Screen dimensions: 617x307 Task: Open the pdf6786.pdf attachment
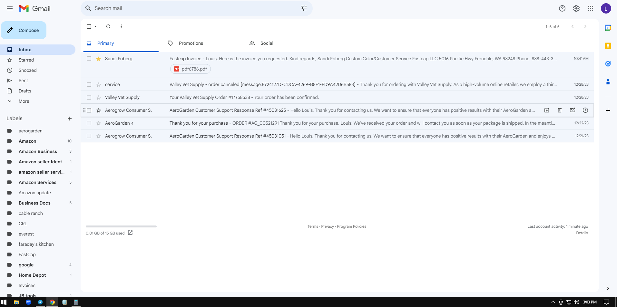191,69
